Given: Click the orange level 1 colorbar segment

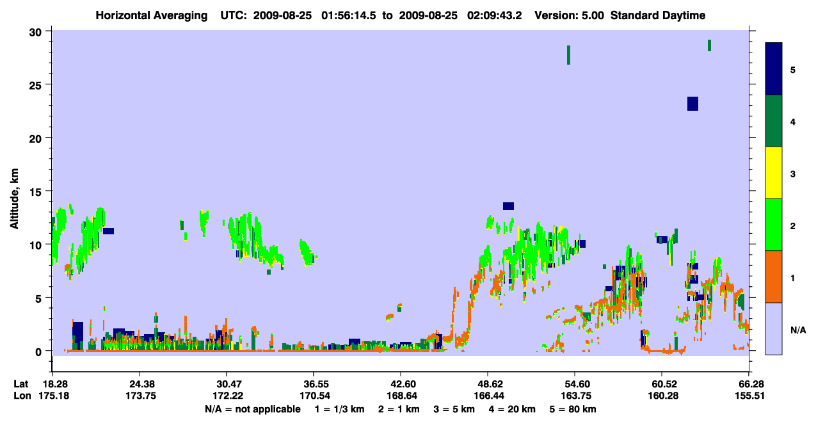Looking at the screenshot, I should click(x=774, y=277).
